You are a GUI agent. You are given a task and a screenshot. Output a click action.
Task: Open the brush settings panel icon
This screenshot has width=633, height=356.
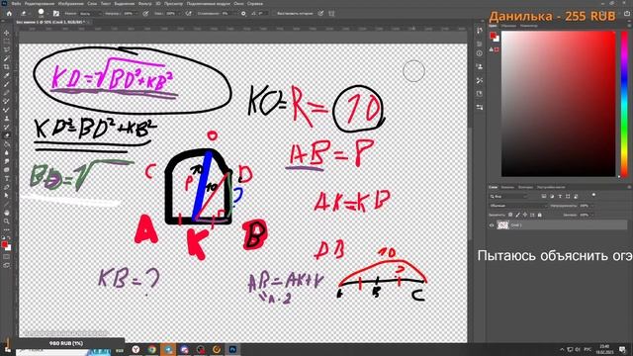tap(56, 13)
